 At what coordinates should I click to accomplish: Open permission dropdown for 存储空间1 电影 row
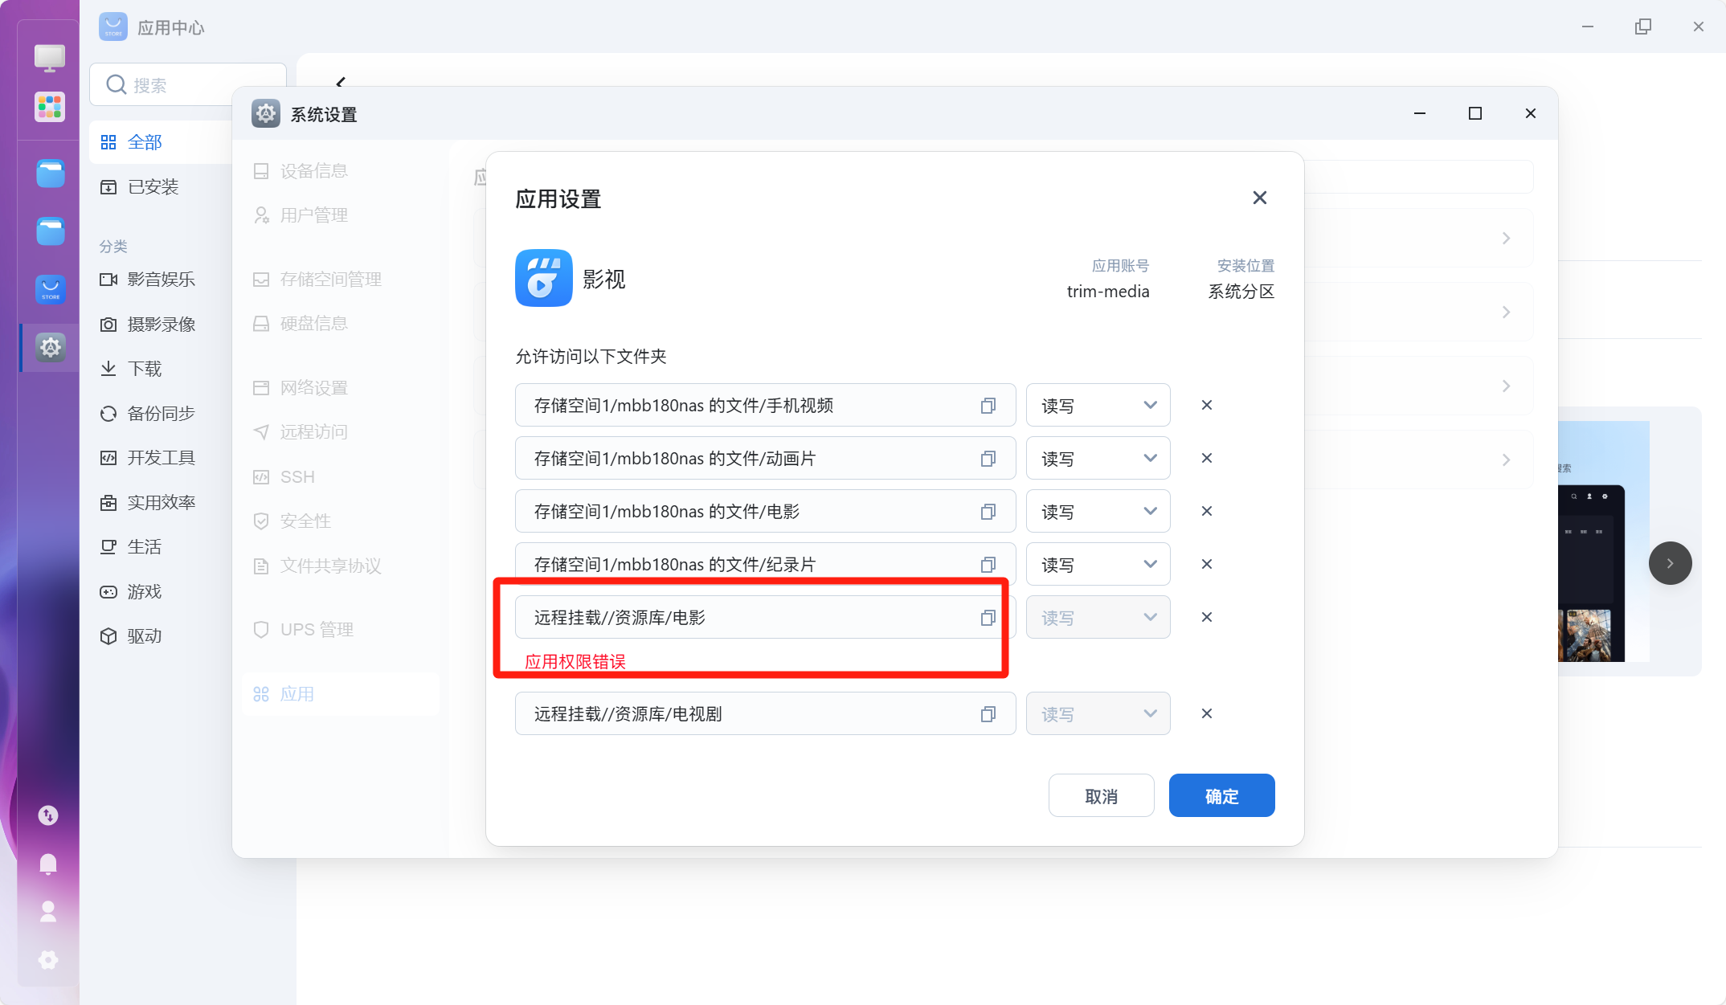1098,512
